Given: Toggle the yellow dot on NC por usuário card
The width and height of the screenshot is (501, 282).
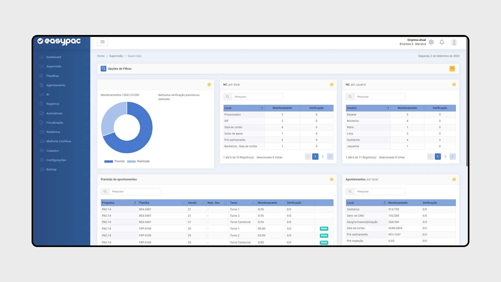Looking at the screenshot, I should click(x=454, y=85).
